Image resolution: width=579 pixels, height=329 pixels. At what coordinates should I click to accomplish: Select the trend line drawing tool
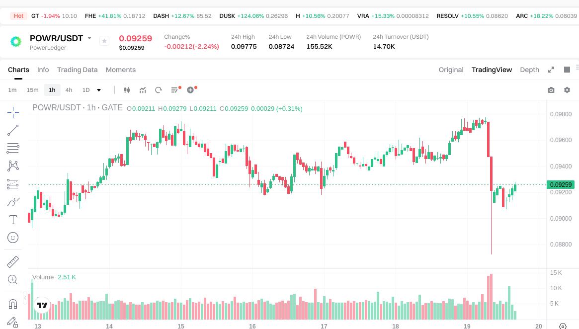pyautogui.click(x=13, y=130)
